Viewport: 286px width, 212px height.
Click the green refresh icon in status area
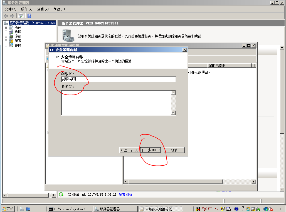tap(61, 194)
